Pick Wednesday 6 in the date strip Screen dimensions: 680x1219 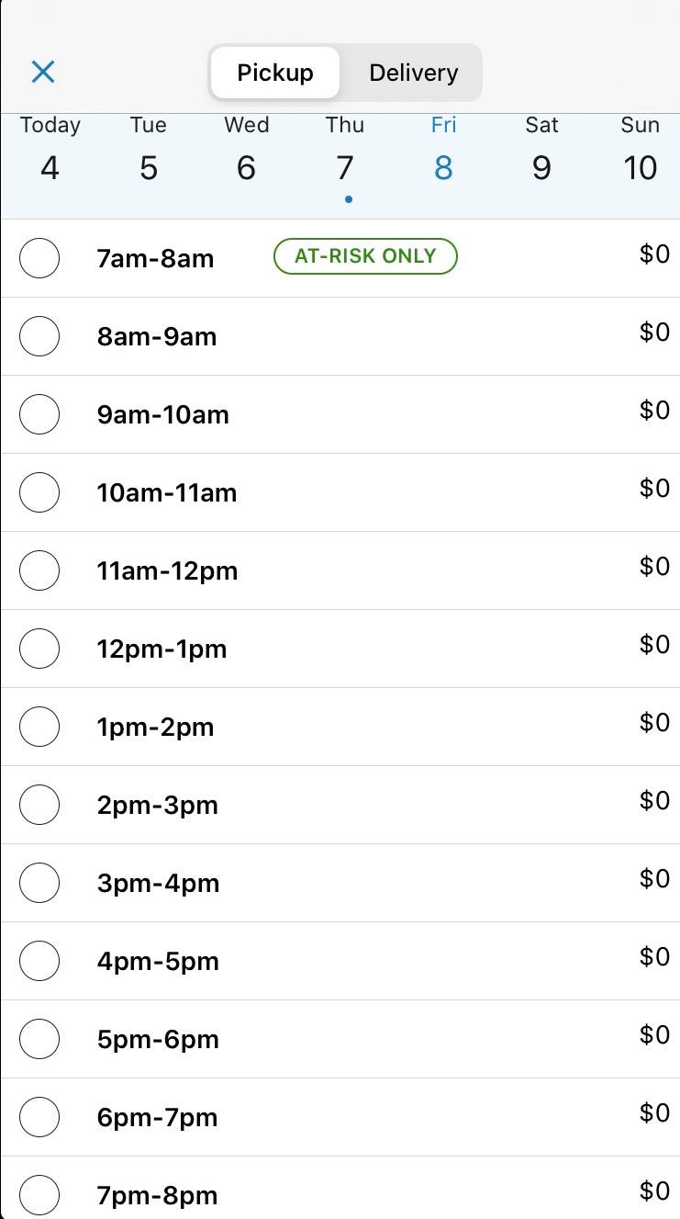246,152
